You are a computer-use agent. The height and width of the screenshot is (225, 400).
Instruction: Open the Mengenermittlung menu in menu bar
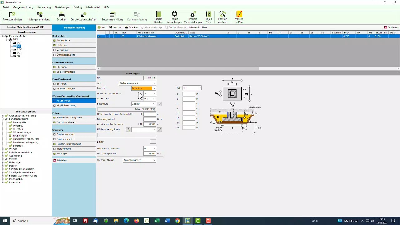coord(23,7)
